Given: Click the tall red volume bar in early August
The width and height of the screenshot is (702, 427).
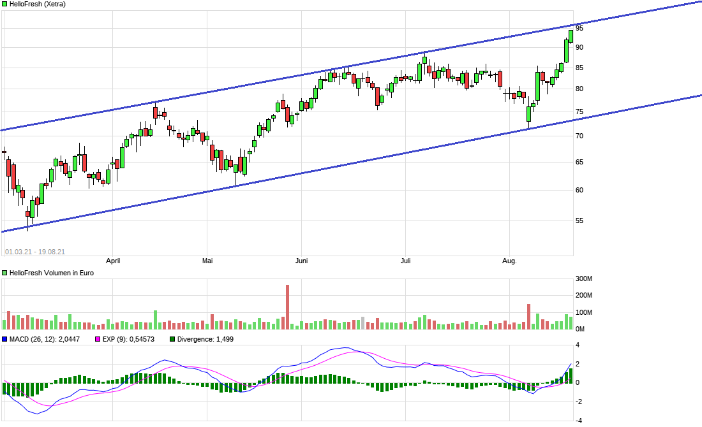Looking at the screenshot, I should 528,317.
